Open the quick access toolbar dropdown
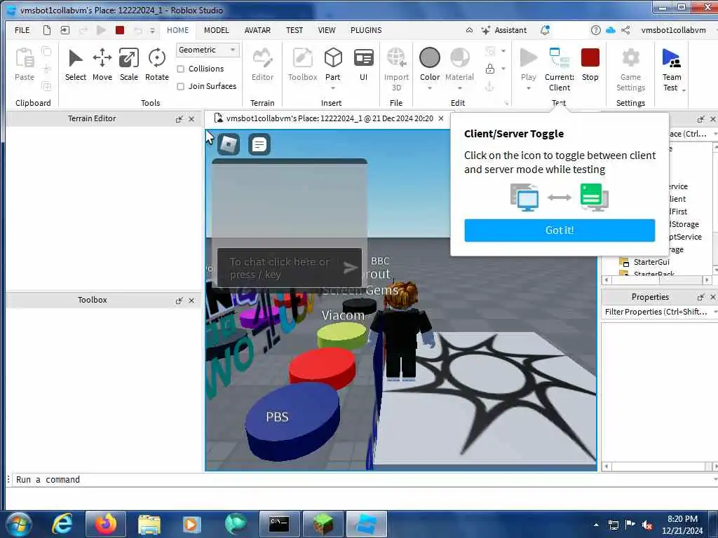 click(x=152, y=31)
